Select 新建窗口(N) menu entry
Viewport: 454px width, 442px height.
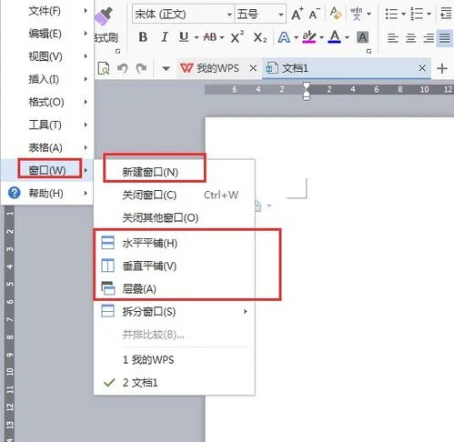(x=174, y=172)
